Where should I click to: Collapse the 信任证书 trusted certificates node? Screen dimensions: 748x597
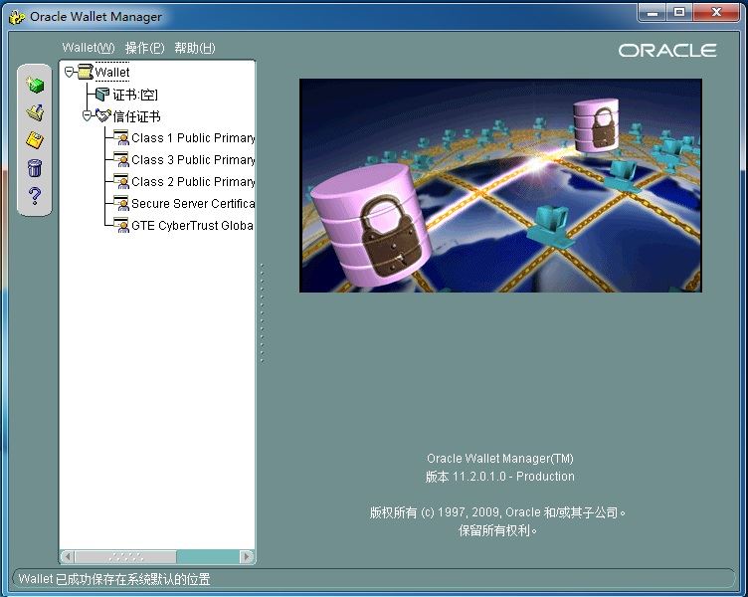[x=87, y=115]
